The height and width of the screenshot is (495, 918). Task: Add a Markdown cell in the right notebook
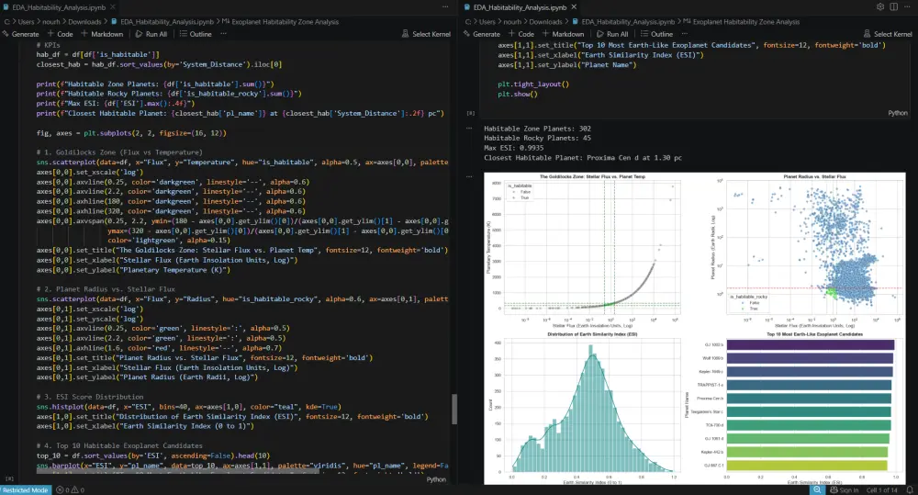[x=563, y=34]
